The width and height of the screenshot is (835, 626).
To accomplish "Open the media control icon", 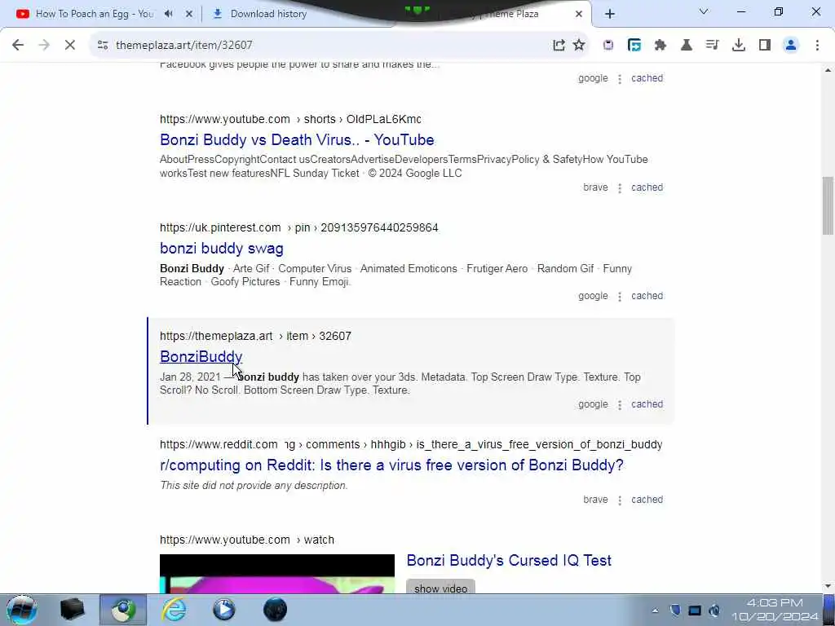I will click(x=712, y=46).
